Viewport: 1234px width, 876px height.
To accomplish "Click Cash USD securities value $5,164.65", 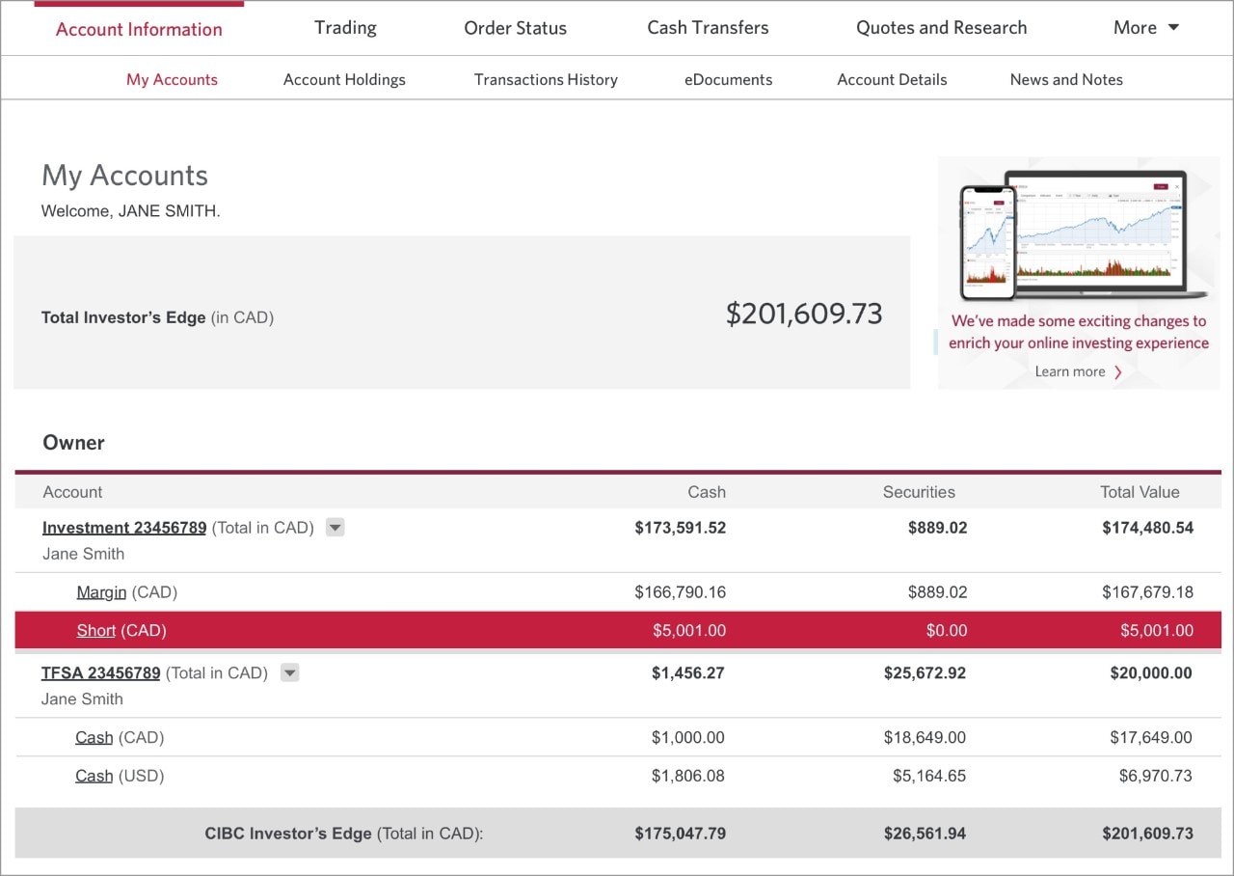I will click(x=929, y=777).
